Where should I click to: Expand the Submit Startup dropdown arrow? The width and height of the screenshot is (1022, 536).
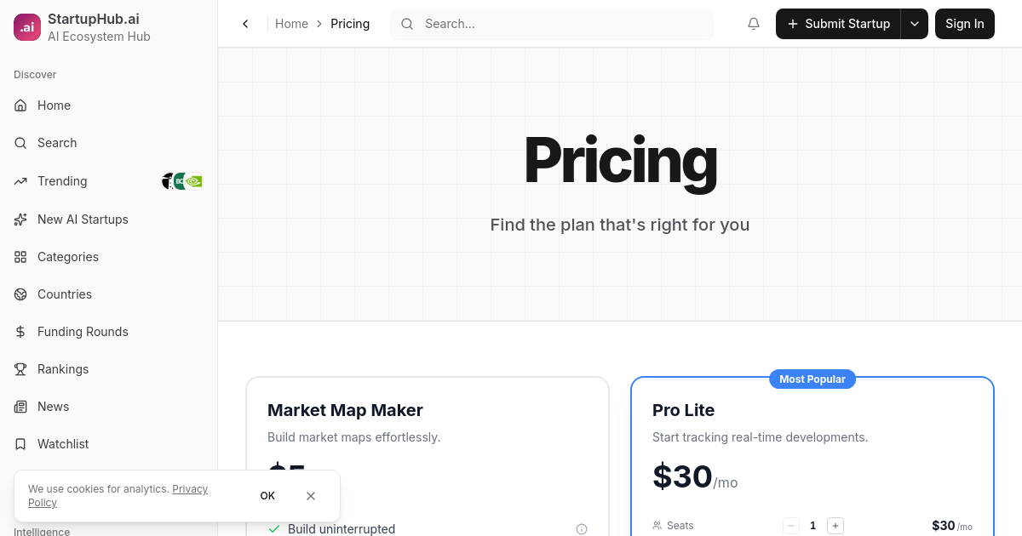(915, 24)
